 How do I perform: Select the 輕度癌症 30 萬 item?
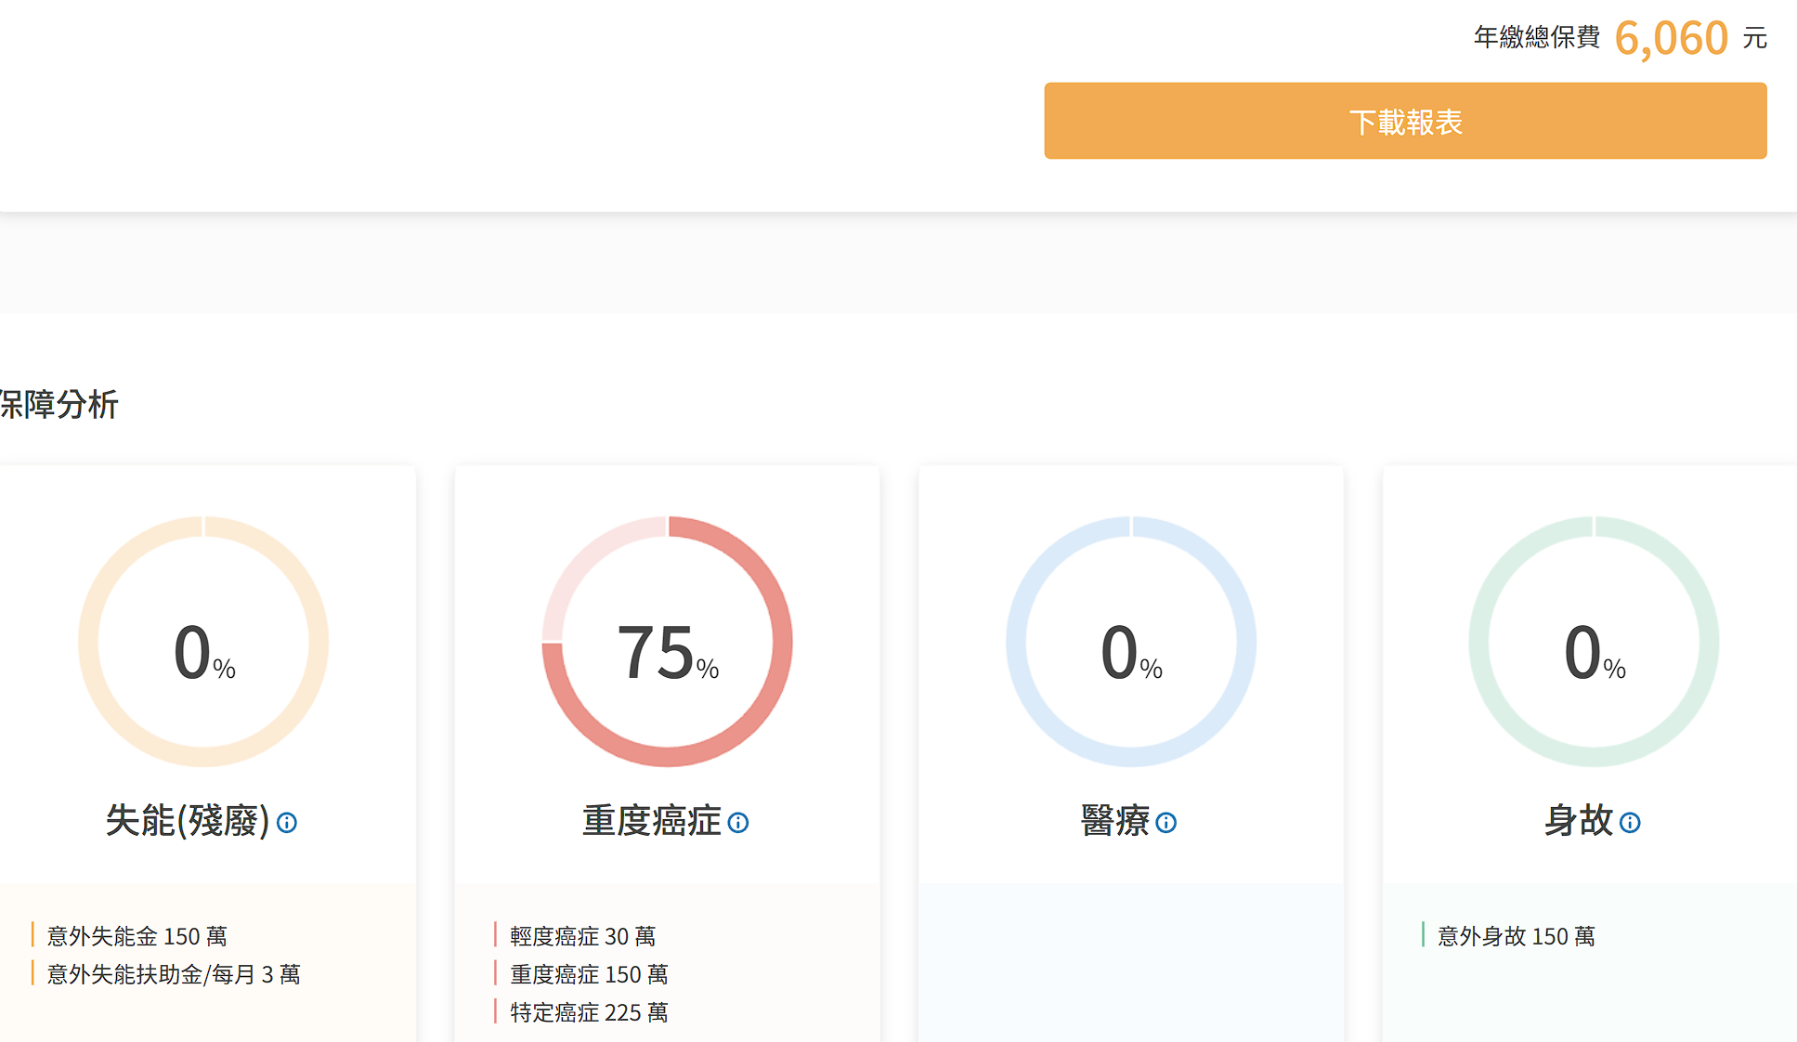tap(582, 936)
